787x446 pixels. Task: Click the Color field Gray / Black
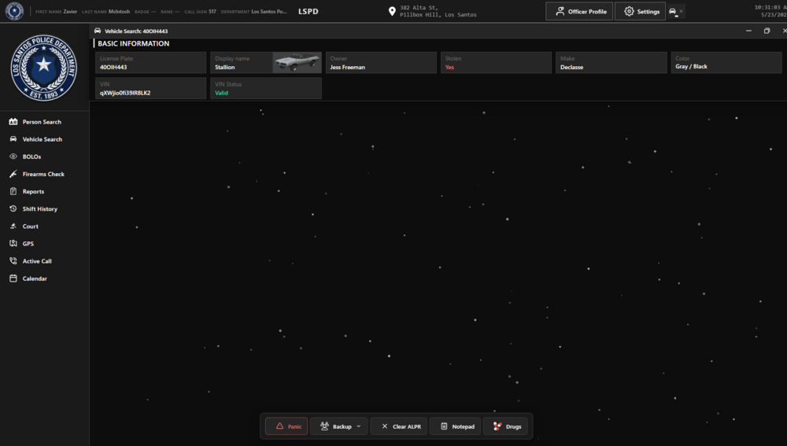click(x=726, y=63)
